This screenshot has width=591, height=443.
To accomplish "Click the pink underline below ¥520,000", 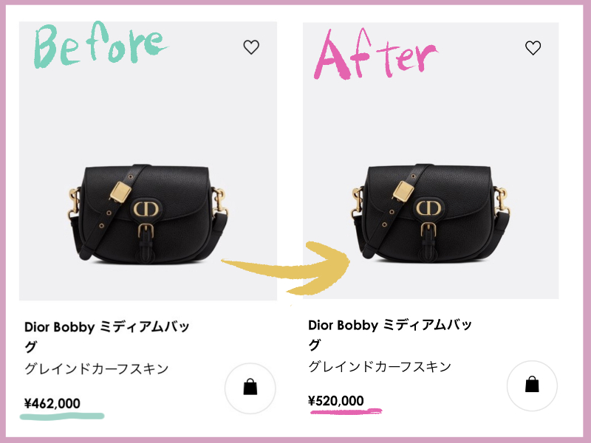I will (x=346, y=411).
